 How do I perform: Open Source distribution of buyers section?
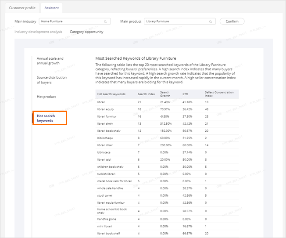[x=52, y=80]
